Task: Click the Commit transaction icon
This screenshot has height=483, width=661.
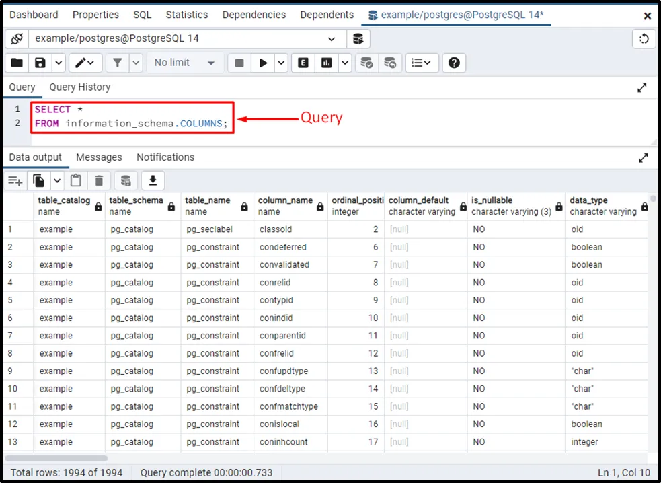Action: (x=366, y=63)
